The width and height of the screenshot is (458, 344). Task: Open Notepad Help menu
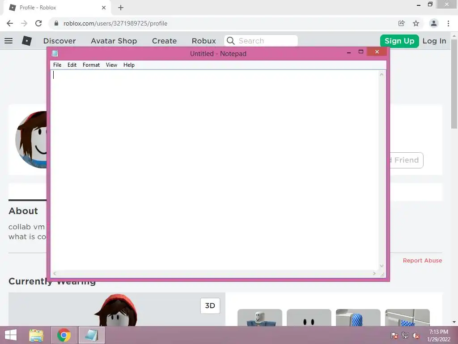pyautogui.click(x=129, y=65)
